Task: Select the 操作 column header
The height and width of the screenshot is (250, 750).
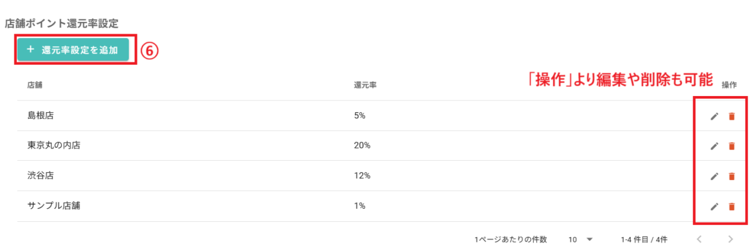Action: tap(729, 84)
